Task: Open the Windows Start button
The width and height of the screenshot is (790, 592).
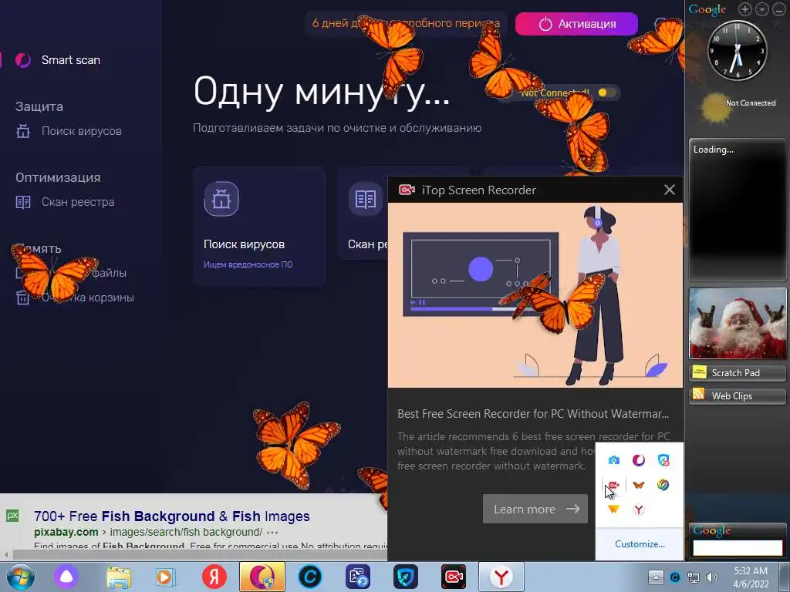Action: tap(21, 577)
